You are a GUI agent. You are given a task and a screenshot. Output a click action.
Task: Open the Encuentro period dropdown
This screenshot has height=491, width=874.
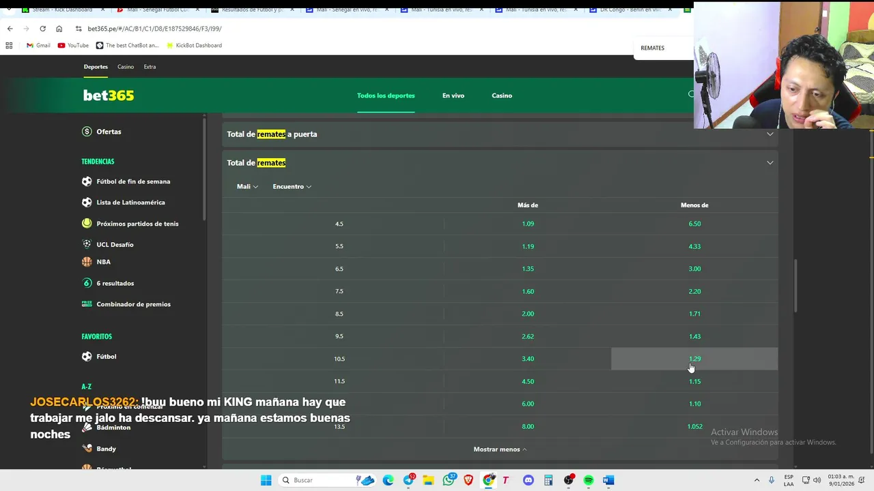tap(292, 187)
